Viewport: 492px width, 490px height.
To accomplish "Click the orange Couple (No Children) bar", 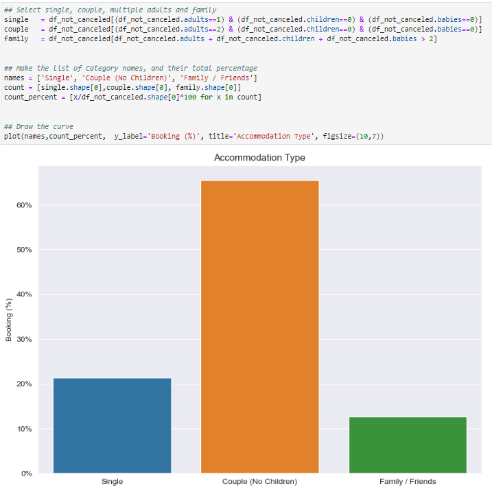I will (259, 326).
